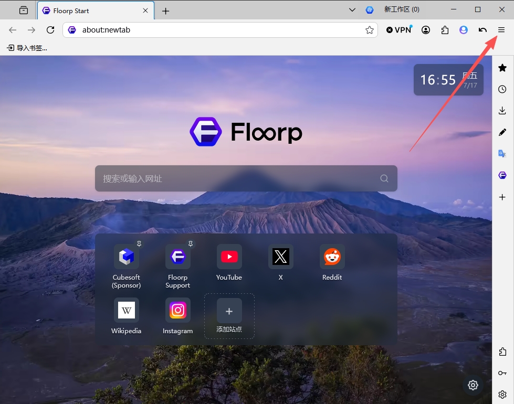Open the Instagram shortcut
514x404 pixels.
[x=177, y=316]
